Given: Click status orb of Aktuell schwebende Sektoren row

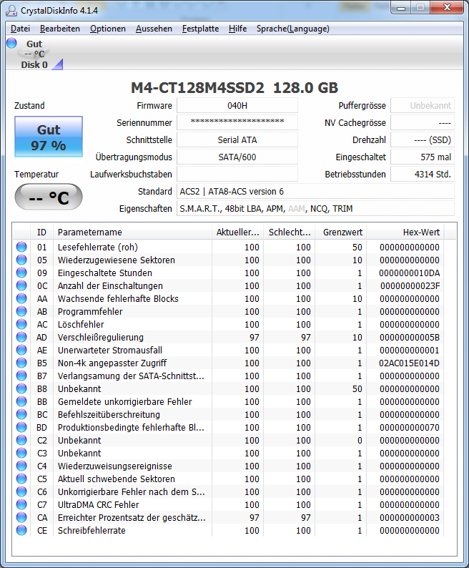Looking at the screenshot, I should tap(21, 479).
